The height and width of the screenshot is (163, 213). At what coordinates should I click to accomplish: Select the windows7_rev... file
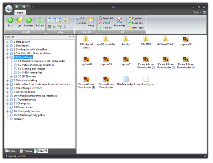146,81
